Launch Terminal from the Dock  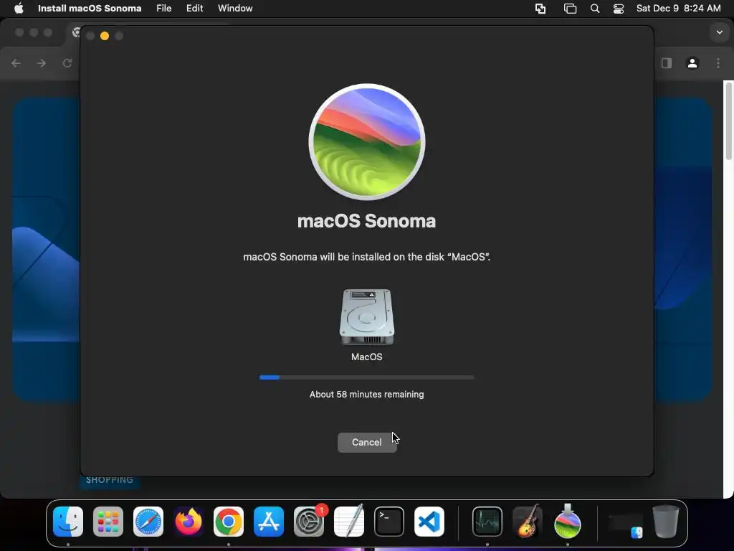389,522
